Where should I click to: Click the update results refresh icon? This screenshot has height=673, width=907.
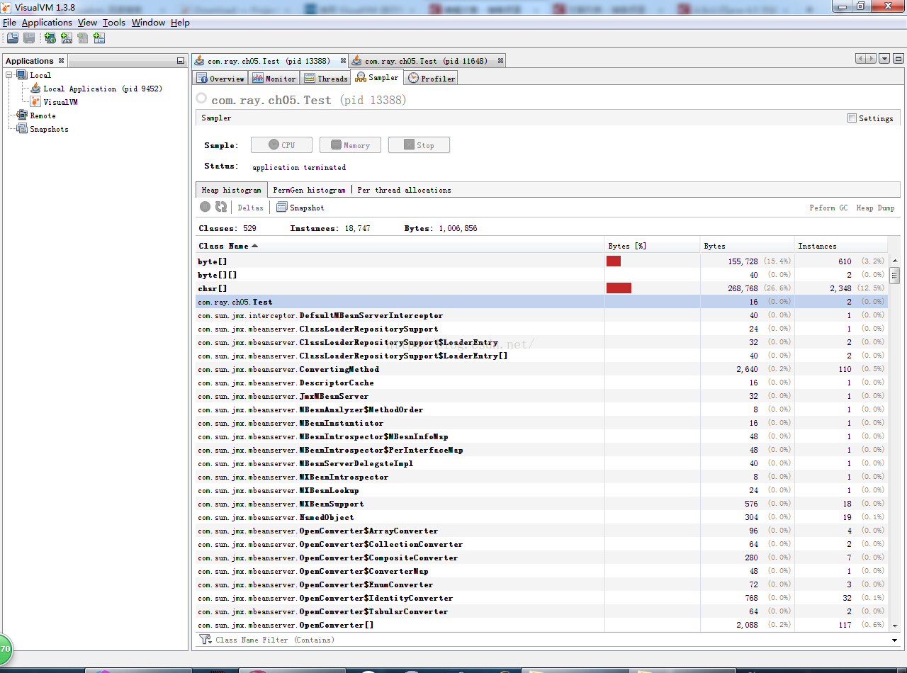221,207
